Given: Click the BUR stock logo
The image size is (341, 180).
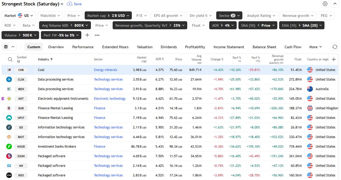Looking at the screenshot, I should [9, 108].
